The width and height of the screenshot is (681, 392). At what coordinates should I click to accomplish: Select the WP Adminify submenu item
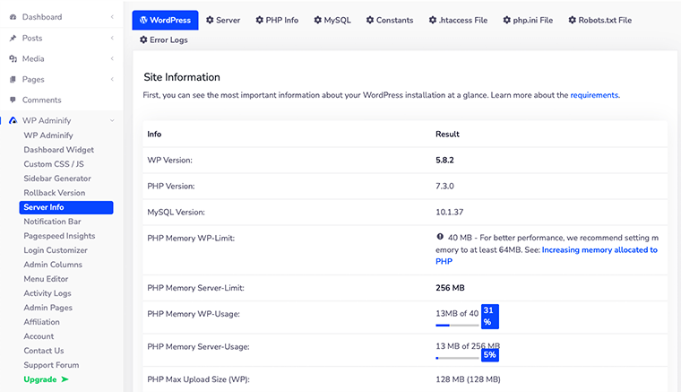coord(48,135)
